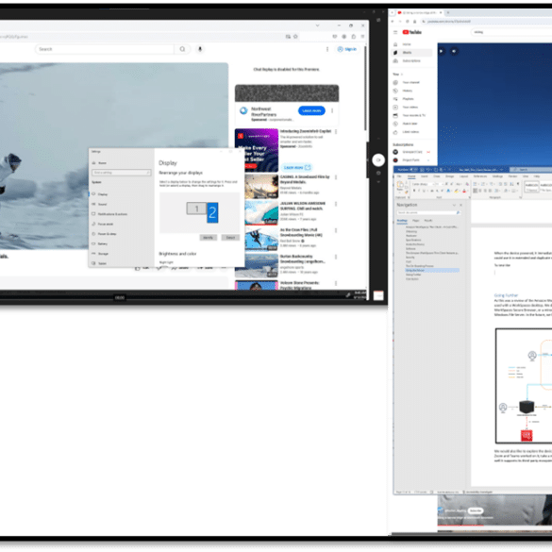Switch to the References tab in Word

[480, 176]
